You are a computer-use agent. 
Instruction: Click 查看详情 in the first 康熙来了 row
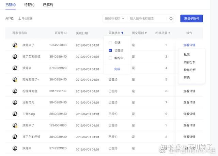[x=189, y=45]
